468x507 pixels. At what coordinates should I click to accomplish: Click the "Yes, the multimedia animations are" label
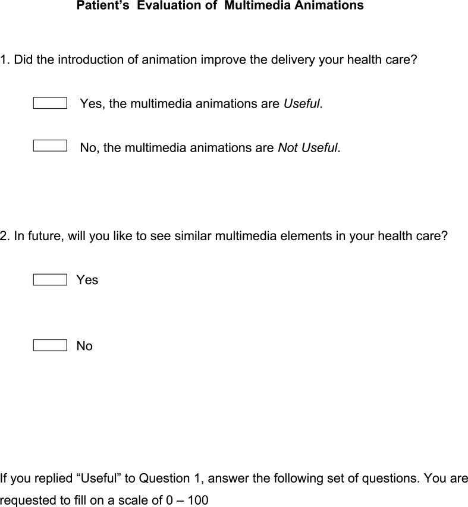pos(180,104)
